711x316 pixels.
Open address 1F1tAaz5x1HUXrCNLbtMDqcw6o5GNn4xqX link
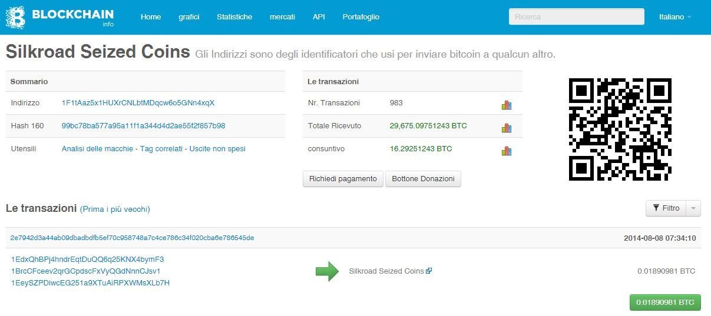(x=138, y=102)
